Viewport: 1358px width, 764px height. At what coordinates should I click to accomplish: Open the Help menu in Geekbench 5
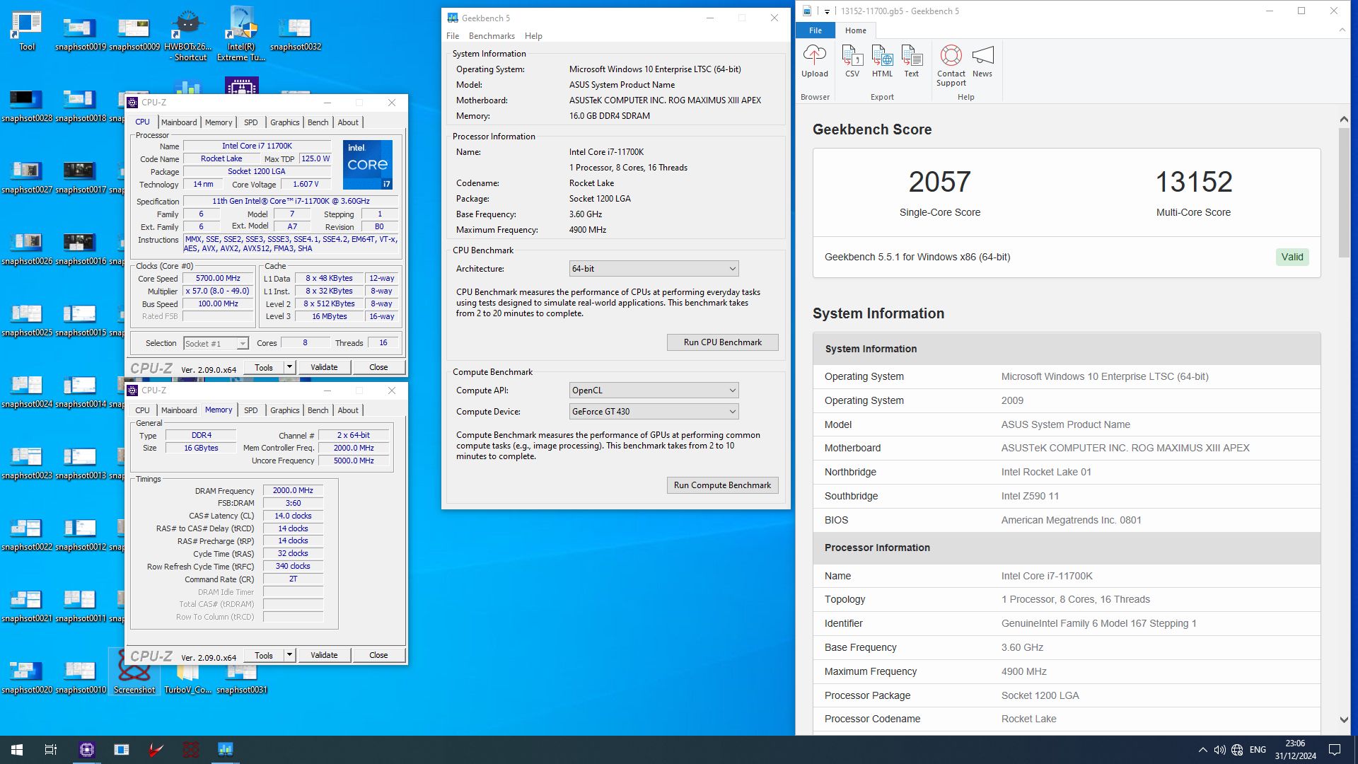tap(533, 36)
